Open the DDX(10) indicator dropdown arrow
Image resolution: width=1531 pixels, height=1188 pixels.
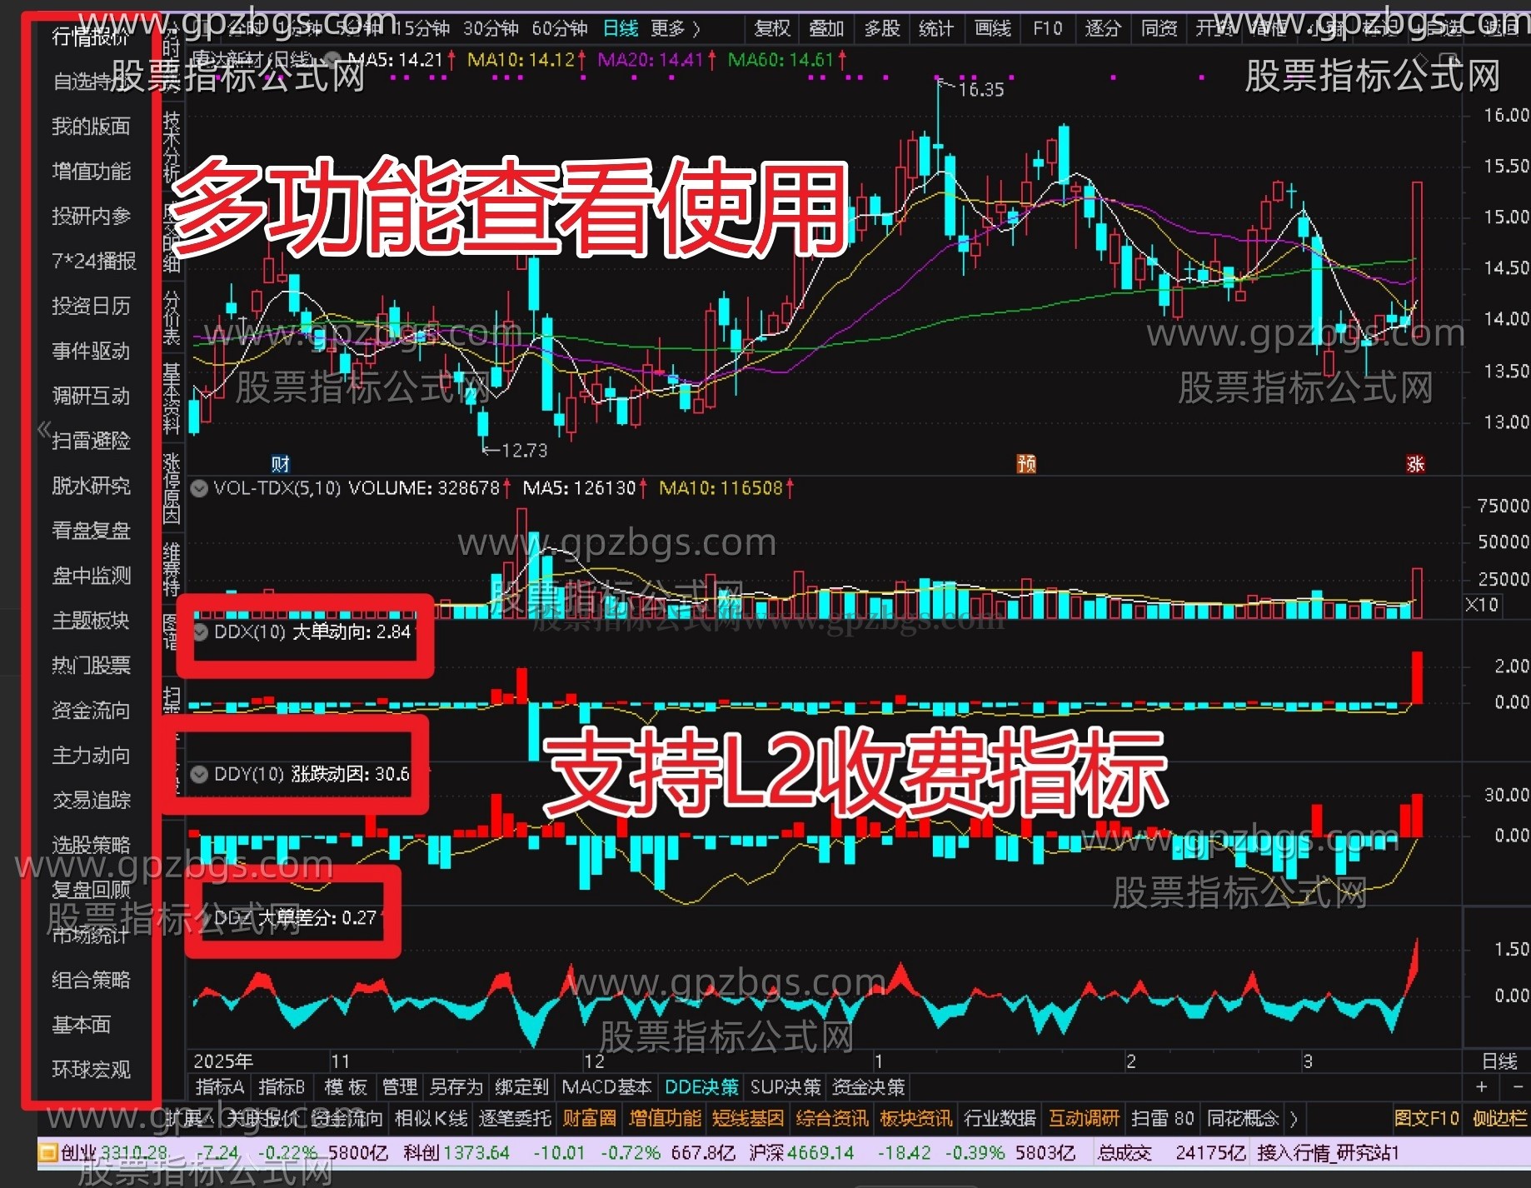201,632
